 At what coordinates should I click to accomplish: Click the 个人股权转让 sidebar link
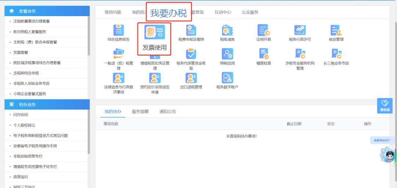(x=24, y=125)
